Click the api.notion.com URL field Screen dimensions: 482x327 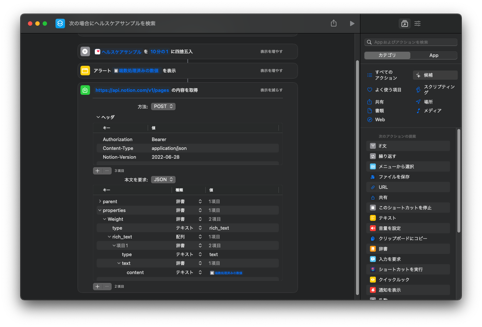click(132, 90)
